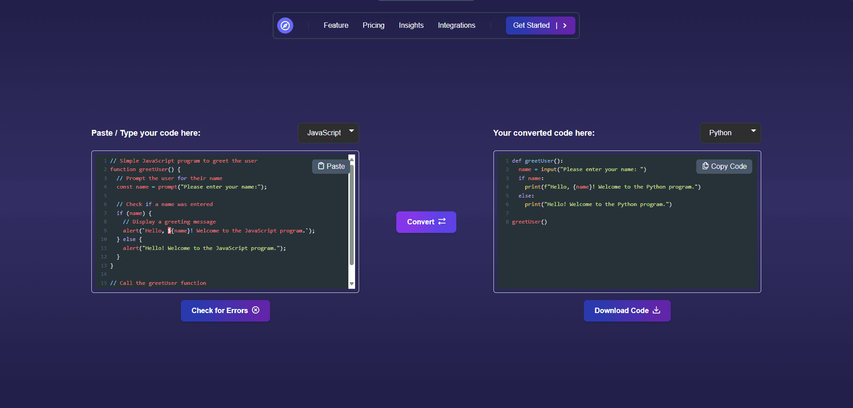
Task: Click the 'else:' line in Python output
Action: [x=526, y=196]
